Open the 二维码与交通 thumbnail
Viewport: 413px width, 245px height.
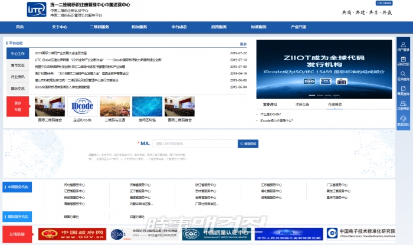[x=115, y=106]
